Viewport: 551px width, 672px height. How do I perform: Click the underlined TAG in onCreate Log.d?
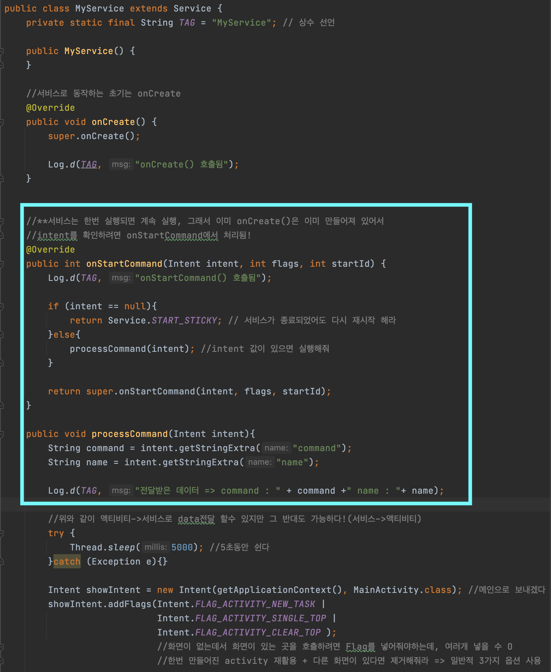[89, 164]
